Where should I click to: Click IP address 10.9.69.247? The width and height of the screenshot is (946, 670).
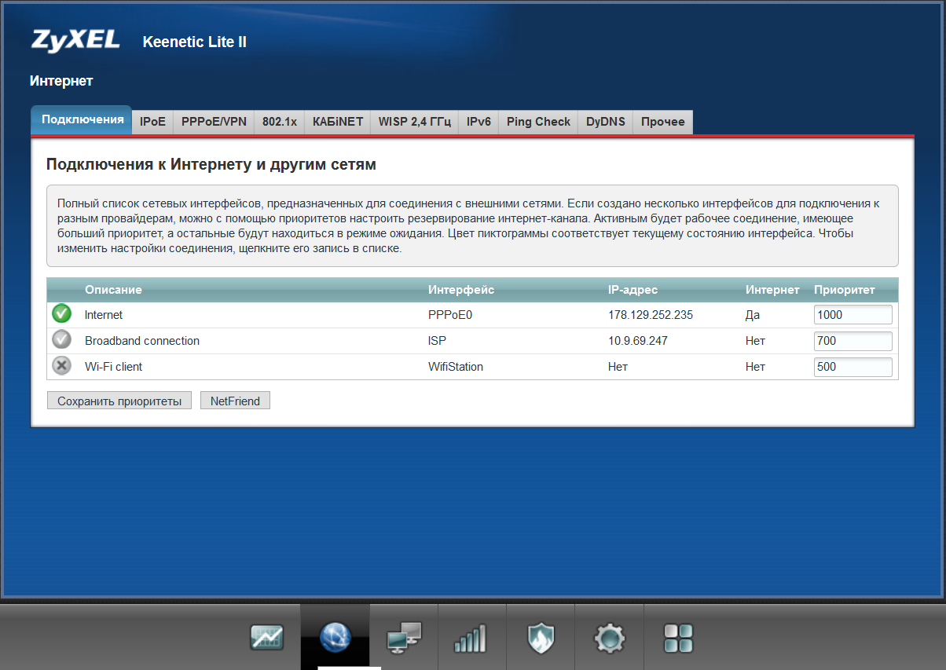(x=638, y=341)
